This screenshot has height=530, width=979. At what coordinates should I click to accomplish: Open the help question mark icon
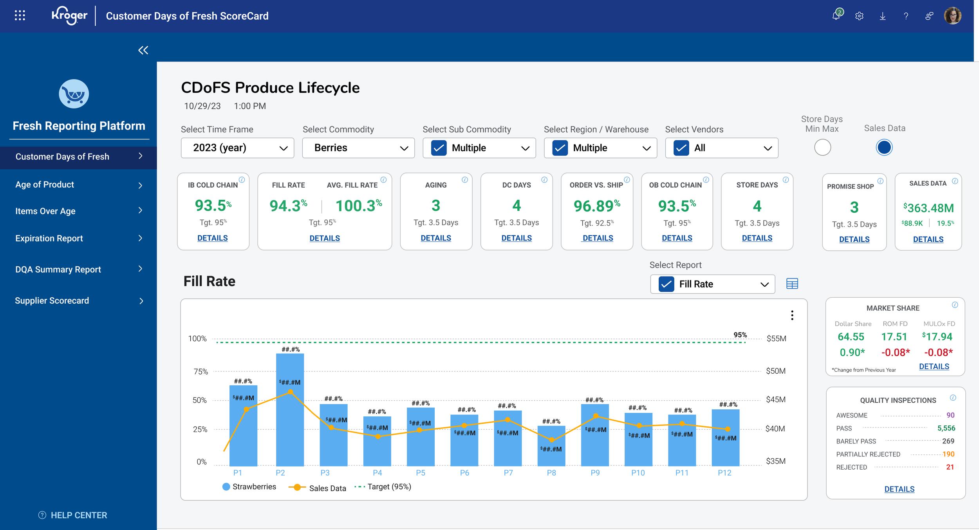click(906, 16)
